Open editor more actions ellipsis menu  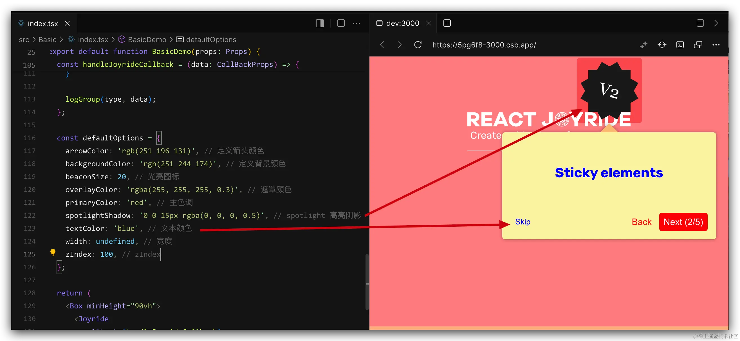click(356, 23)
